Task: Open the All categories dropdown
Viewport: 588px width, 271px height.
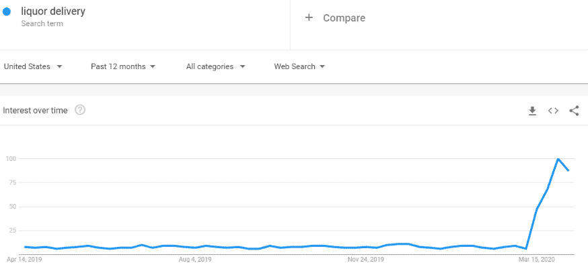Action: [216, 66]
